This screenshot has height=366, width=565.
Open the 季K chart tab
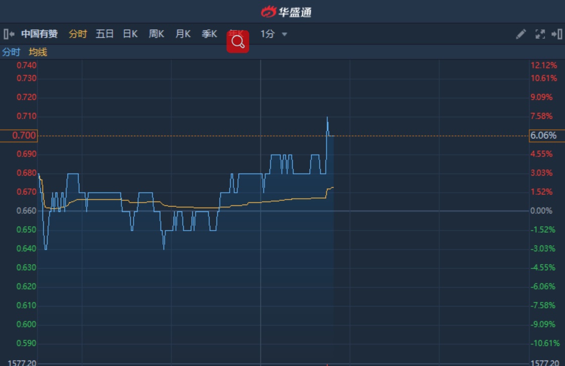tap(209, 34)
